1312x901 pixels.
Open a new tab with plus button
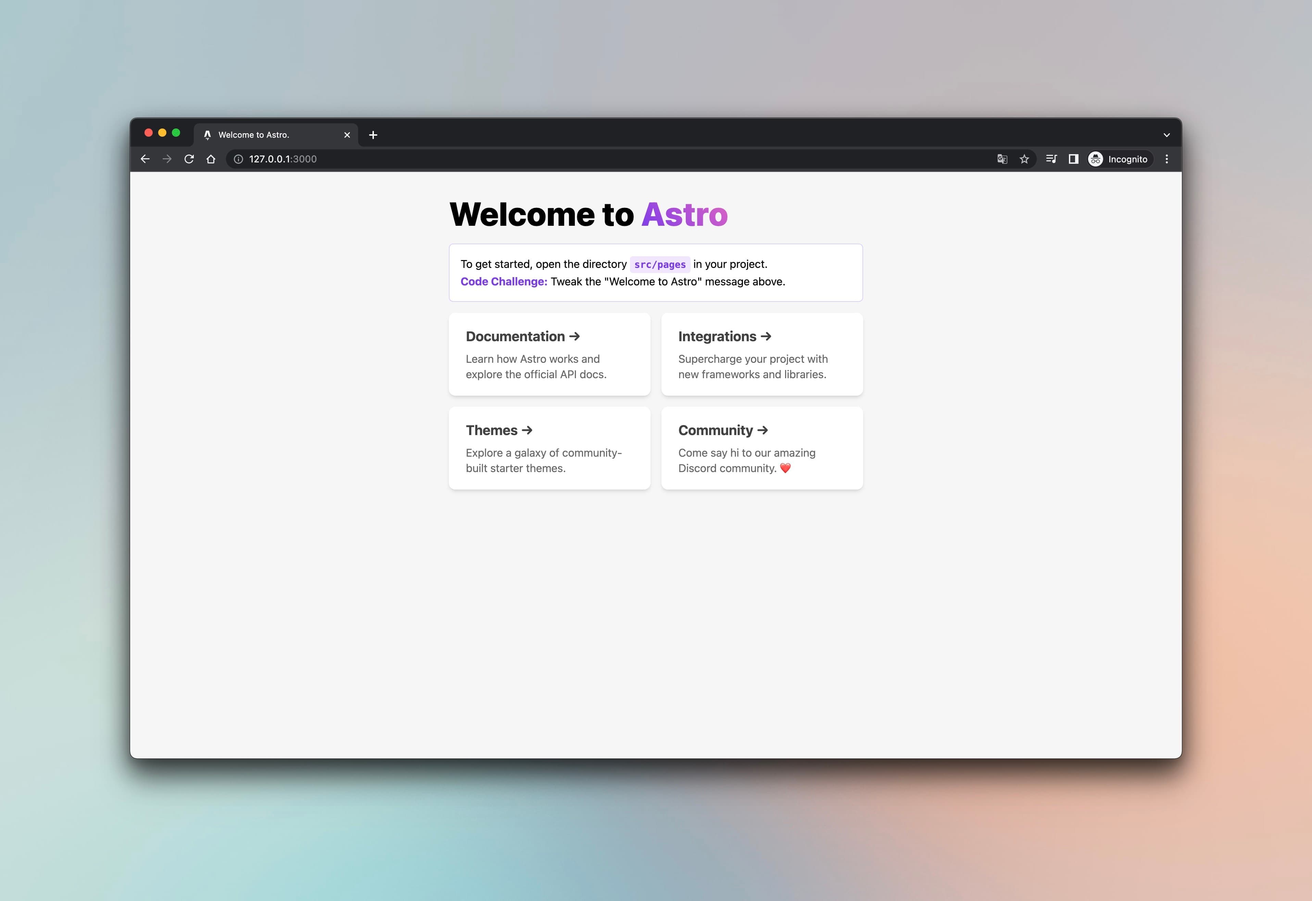(x=373, y=135)
